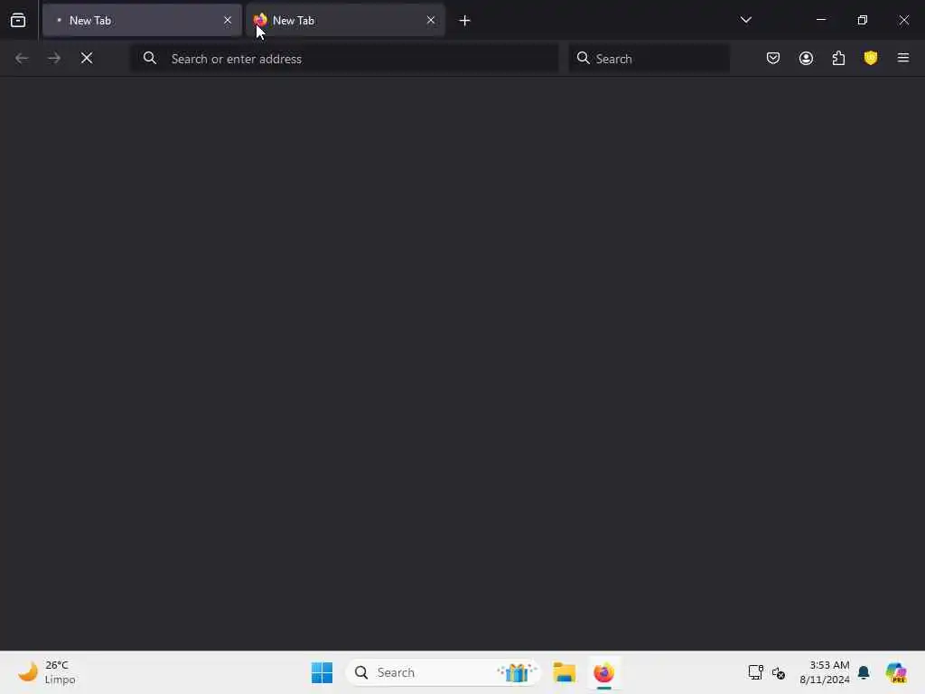This screenshot has height=694, width=925.
Task: Click the Firefox taskbar icon
Action: pyautogui.click(x=603, y=672)
